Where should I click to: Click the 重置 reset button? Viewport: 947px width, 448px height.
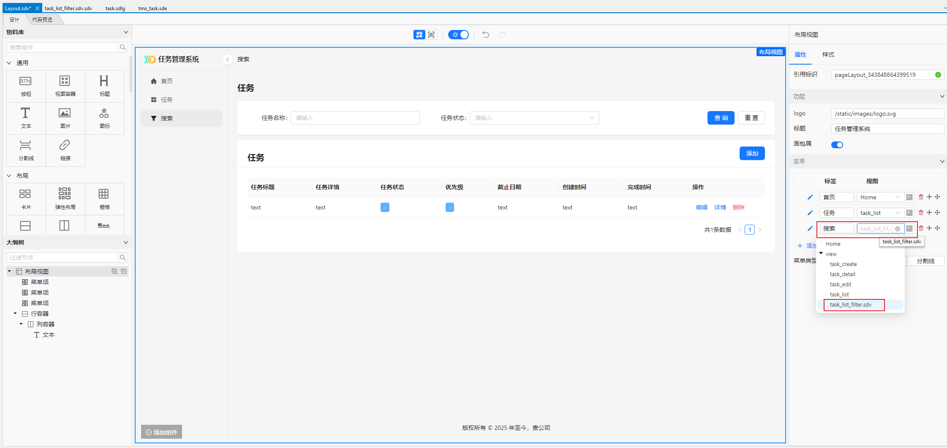751,118
